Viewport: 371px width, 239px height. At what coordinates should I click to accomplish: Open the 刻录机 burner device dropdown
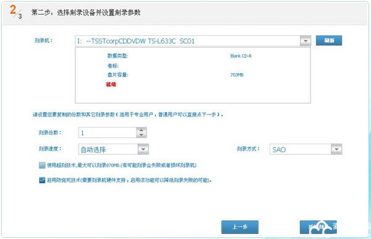[x=305, y=41]
